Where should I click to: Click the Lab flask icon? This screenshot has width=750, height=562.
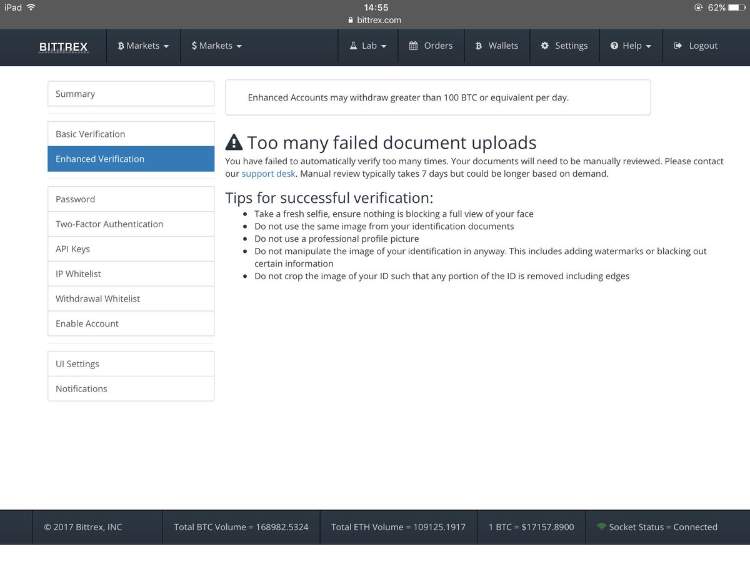pos(352,46)
